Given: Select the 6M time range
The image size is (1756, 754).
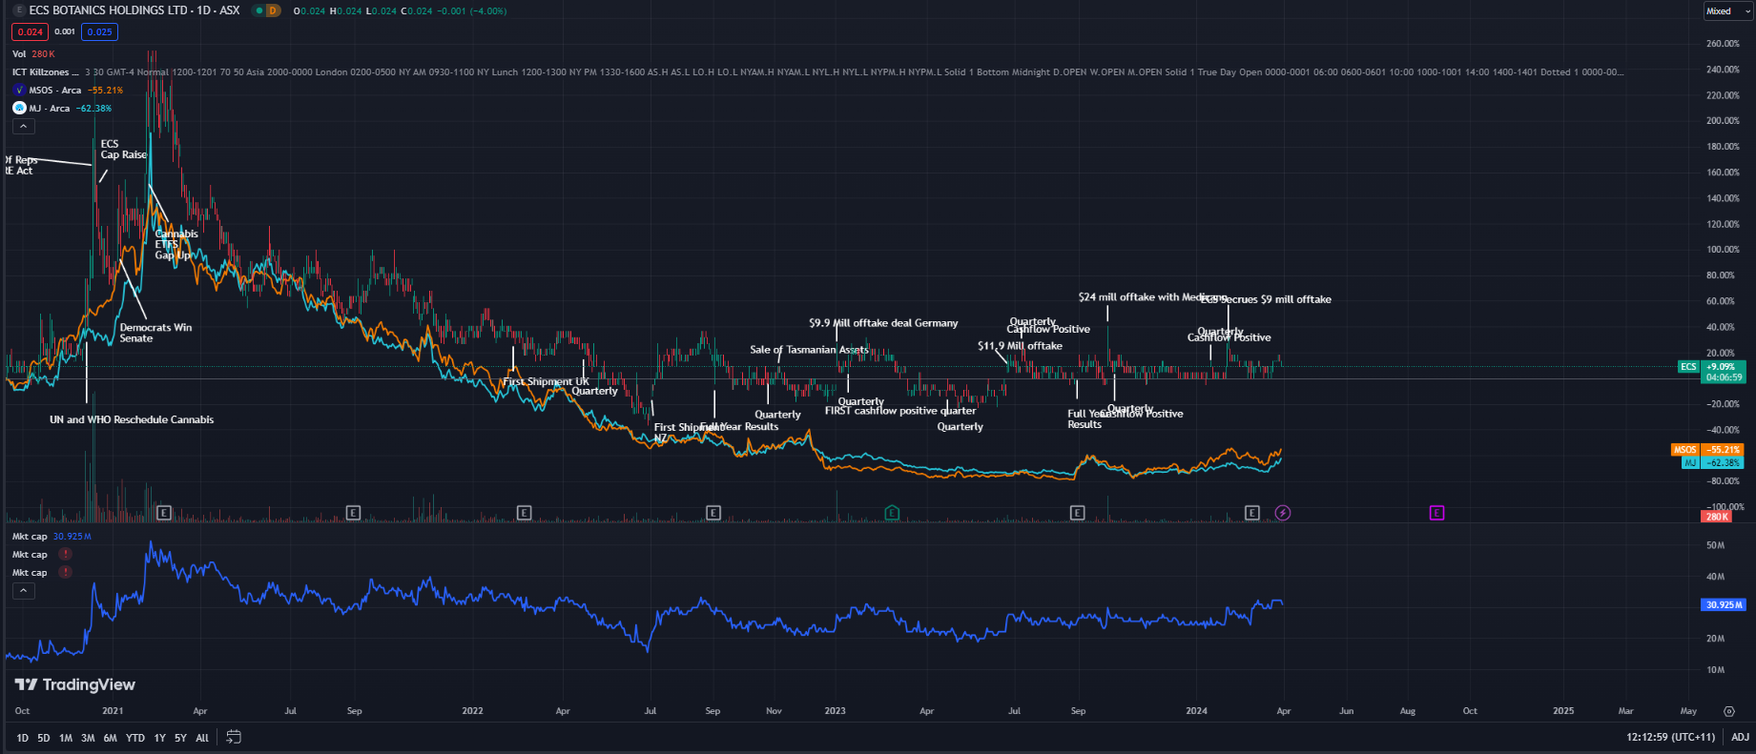Looking at the screenshot, I should (x=111, y=738).
